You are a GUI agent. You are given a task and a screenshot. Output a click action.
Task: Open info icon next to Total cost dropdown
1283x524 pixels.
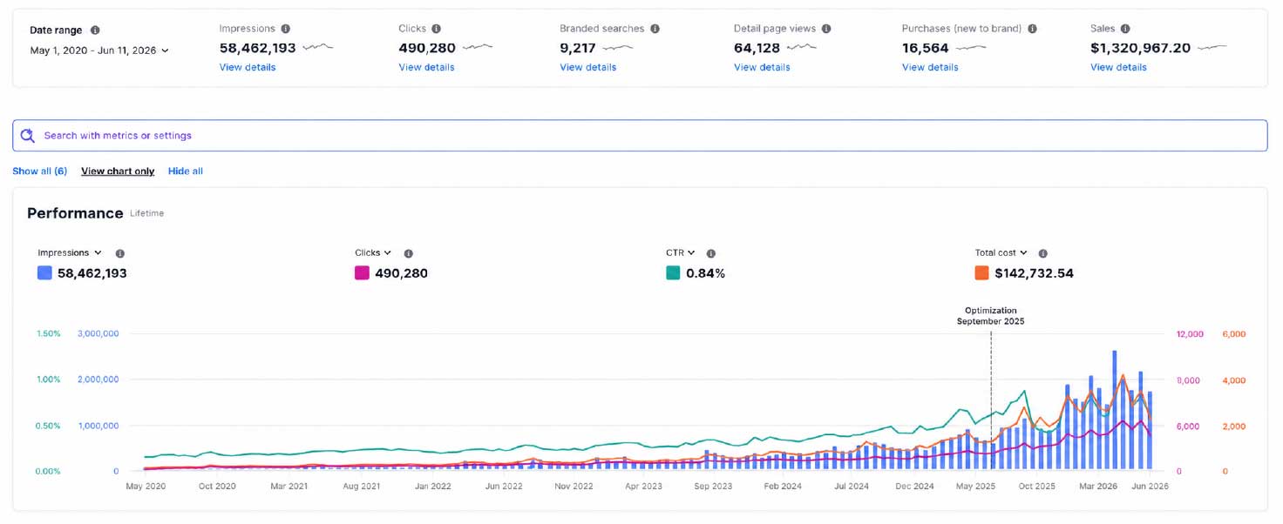coord(1042,253)
